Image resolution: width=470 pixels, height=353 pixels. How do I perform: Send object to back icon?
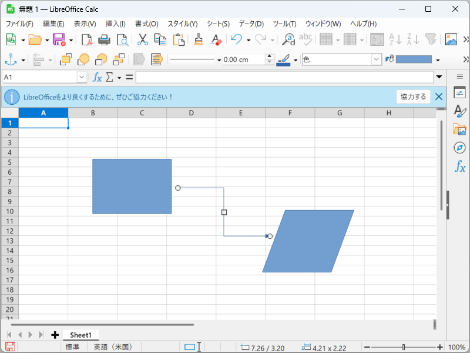point(119,60)
